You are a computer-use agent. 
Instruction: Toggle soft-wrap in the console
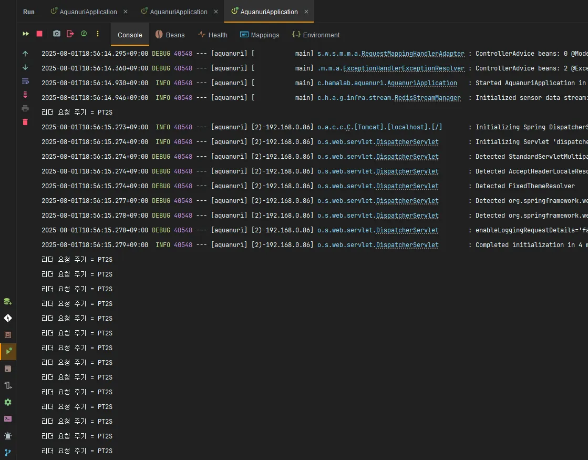(25, 81)
